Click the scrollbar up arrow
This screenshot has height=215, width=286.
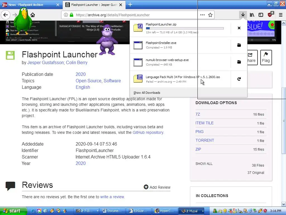click(283, 23)
